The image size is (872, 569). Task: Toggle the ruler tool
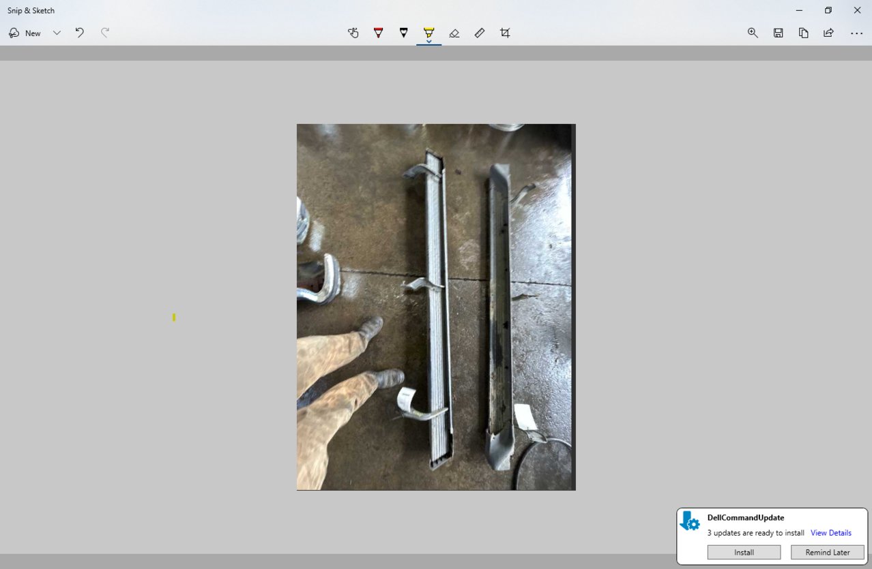click(480, 33)
